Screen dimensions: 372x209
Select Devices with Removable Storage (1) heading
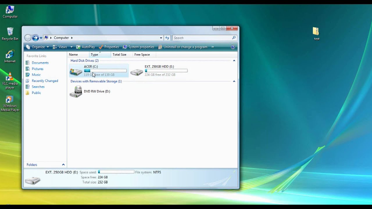tap(96, 81)
